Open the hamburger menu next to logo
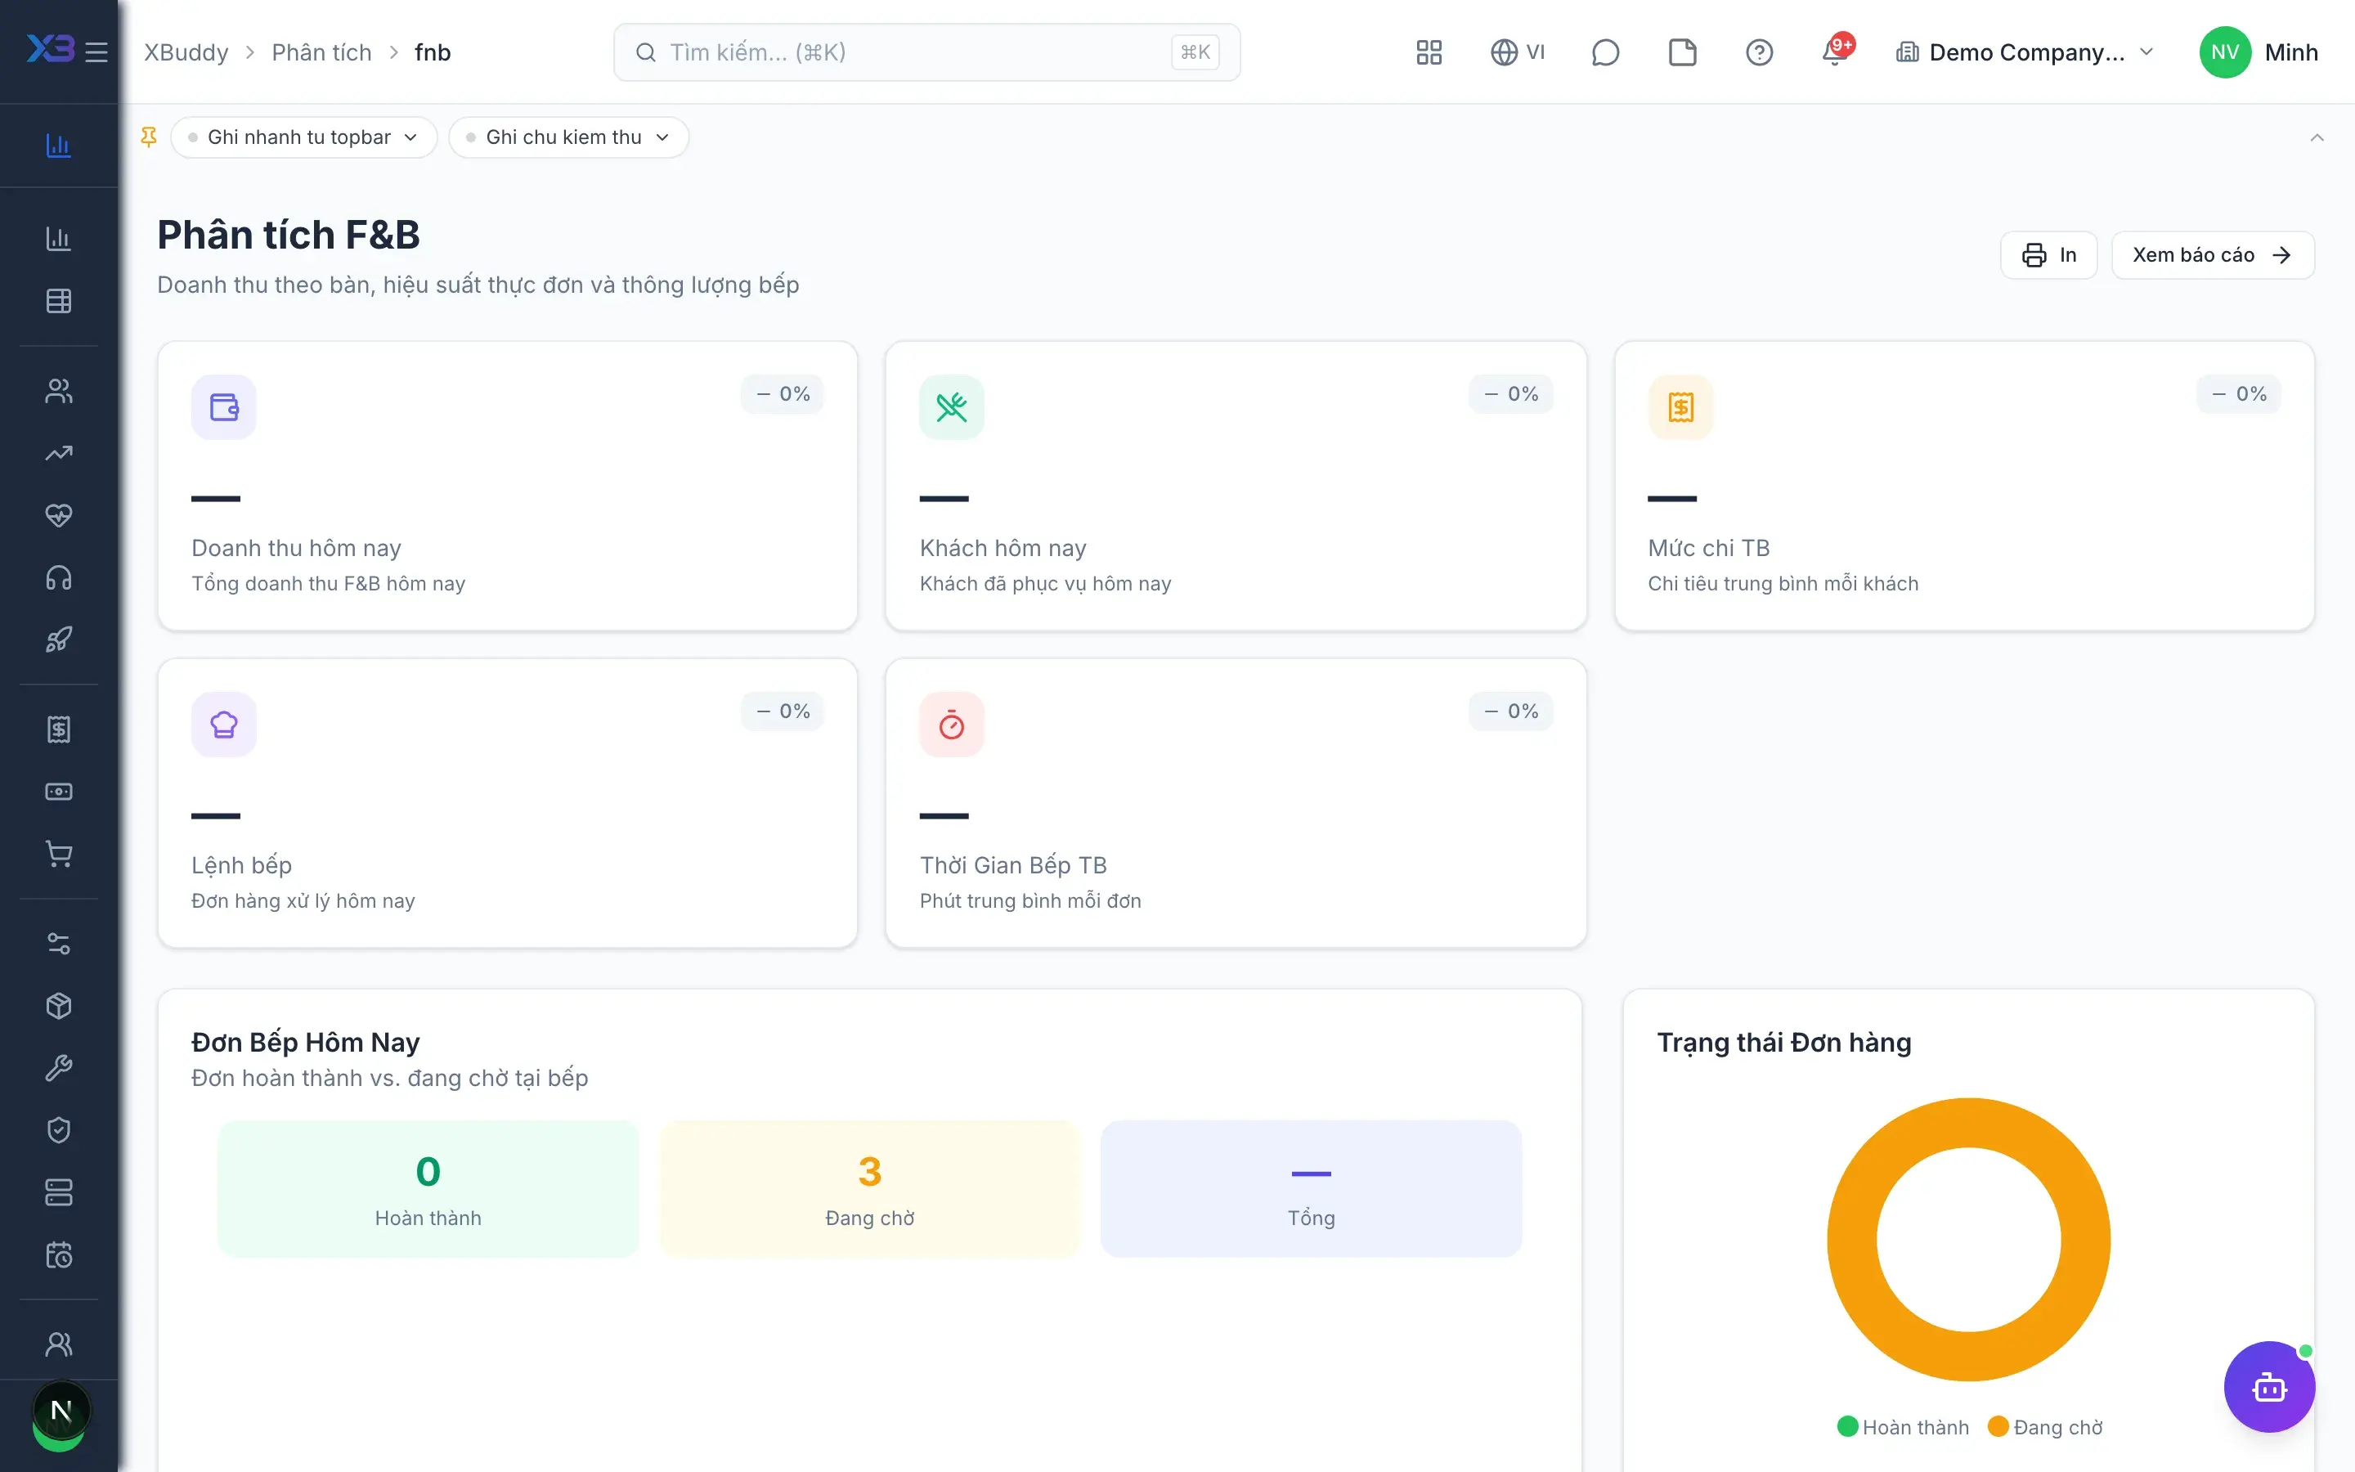 click(96, 52)
